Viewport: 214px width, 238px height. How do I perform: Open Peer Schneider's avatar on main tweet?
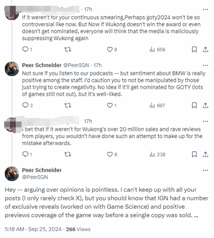click(12, 173)
